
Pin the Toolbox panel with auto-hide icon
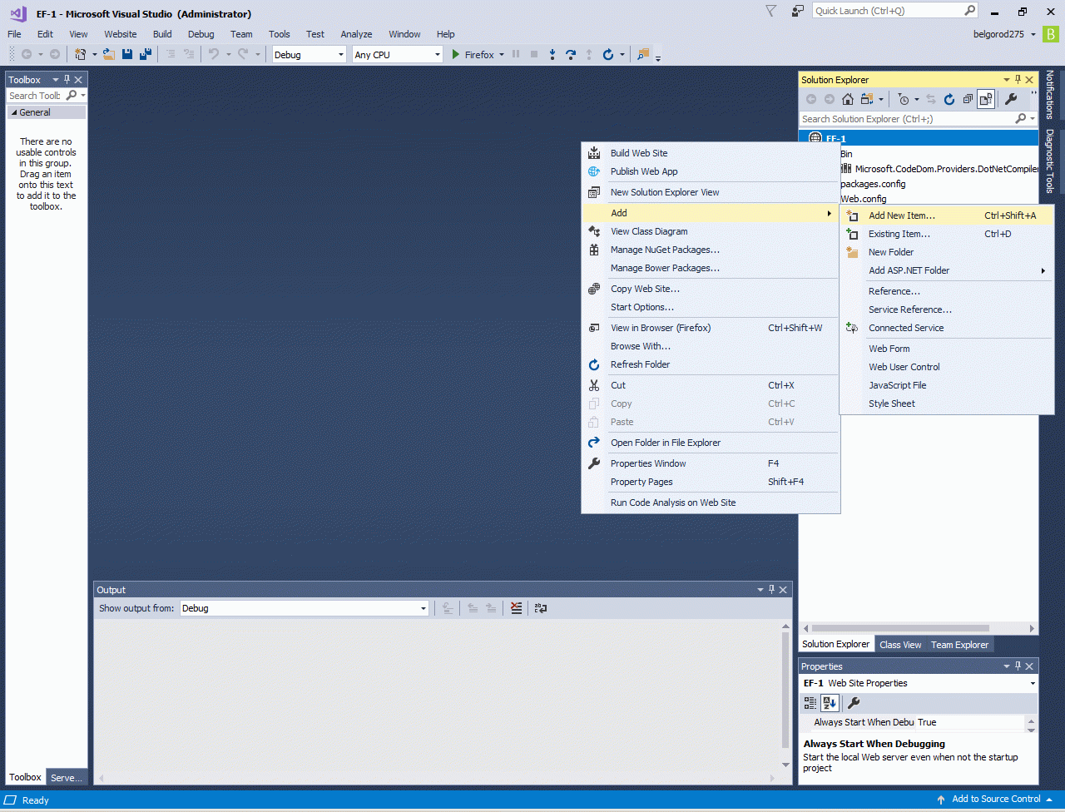(x=67, y=79)
